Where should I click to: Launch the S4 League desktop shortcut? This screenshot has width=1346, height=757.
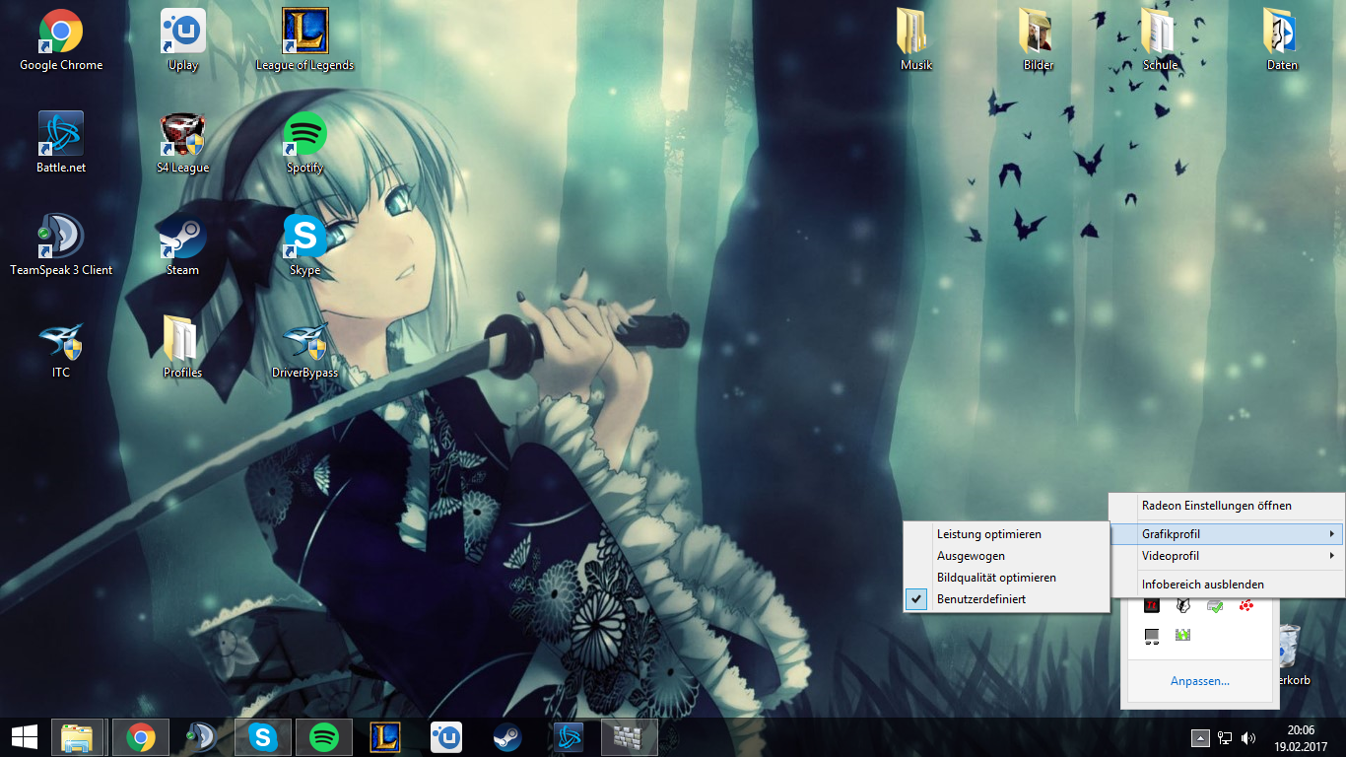pos(183,142)
